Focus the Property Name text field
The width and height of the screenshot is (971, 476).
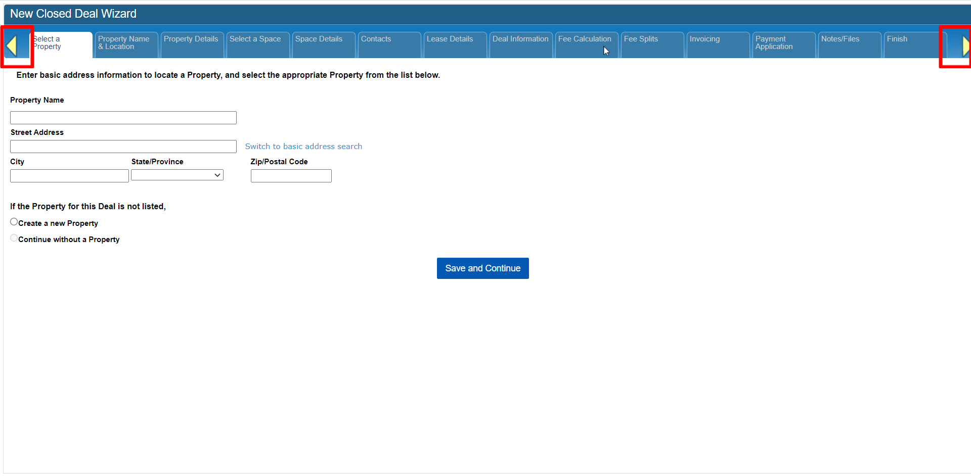123,118
